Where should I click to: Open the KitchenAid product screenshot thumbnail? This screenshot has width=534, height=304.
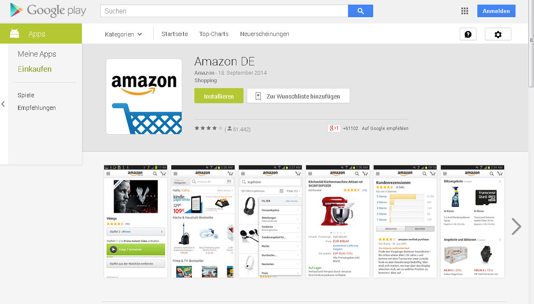click(x=338, y=221)
